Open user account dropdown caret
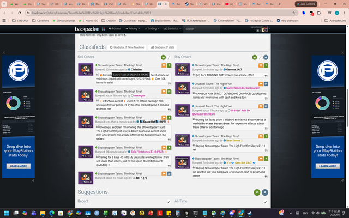Viewport: 349px width, 218px height. click(270, 29)
